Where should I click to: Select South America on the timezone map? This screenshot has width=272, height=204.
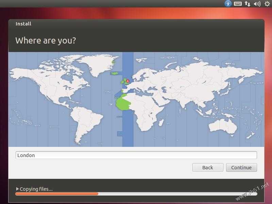pos(86,123)
